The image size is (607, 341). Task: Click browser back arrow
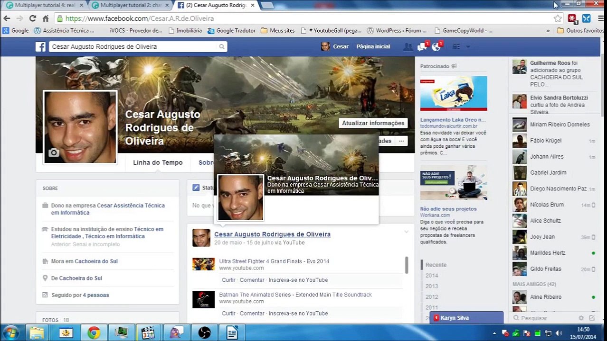7,18
